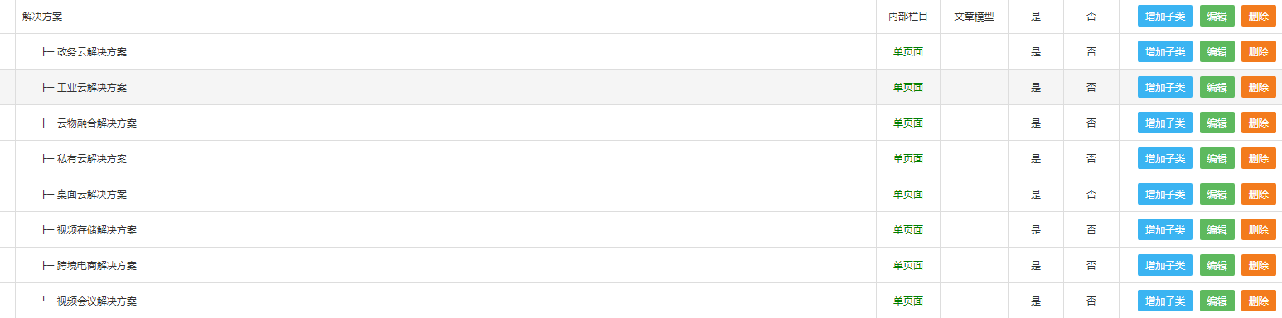Add subcategory to 解决方案 row
Screen dimensions: 1282x318
pyautogui.click(x=1165, y=16)
